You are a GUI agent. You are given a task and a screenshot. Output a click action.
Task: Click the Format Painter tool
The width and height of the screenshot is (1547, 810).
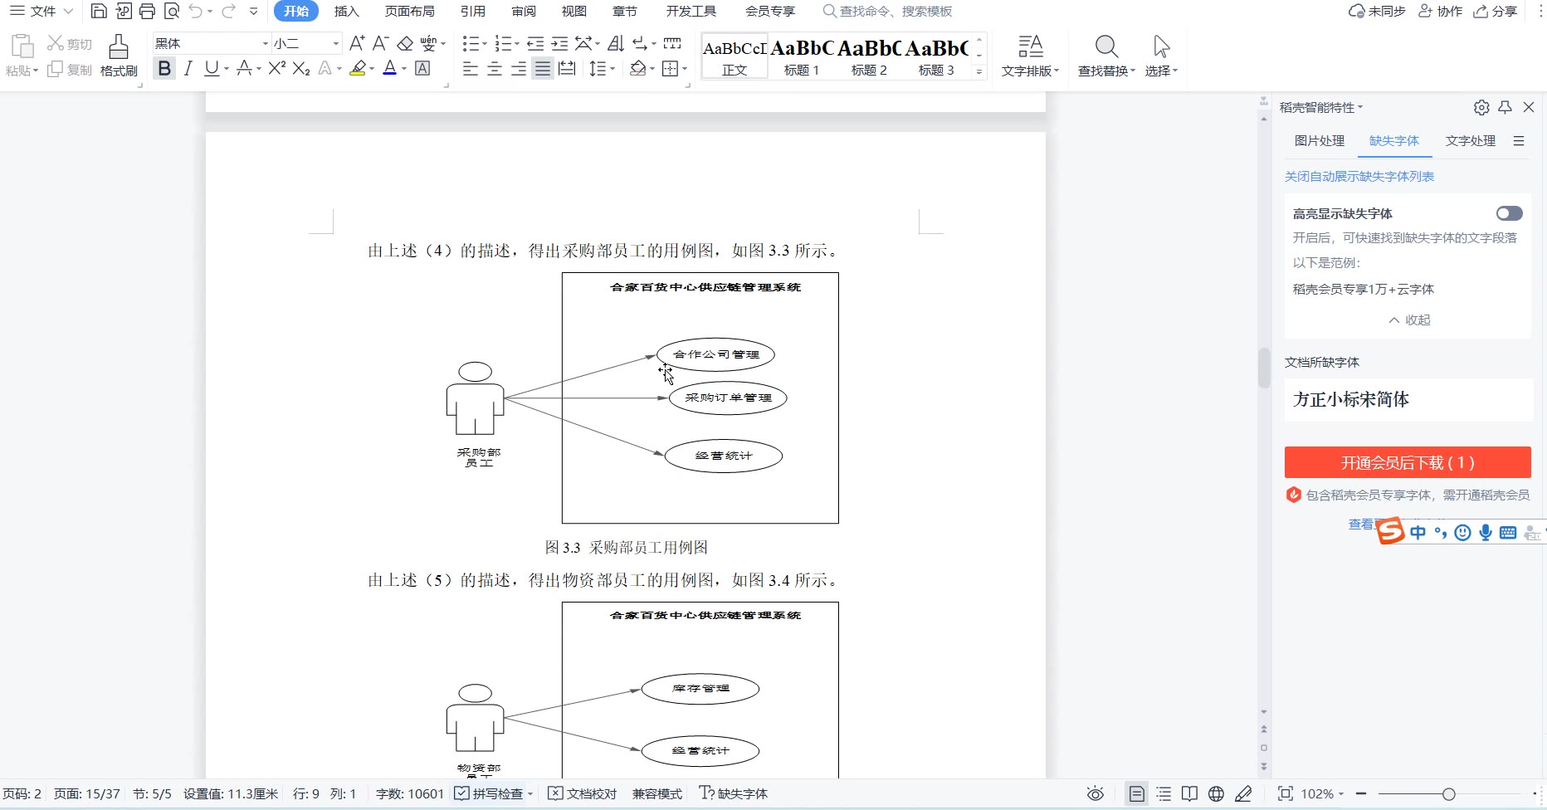point(119,56)
